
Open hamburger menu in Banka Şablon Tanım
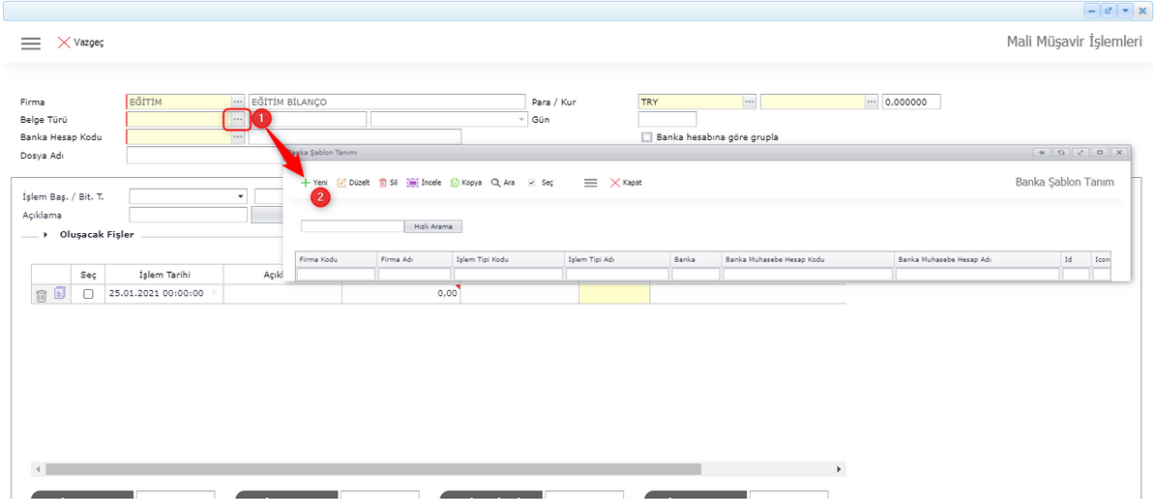click(590, 183)
